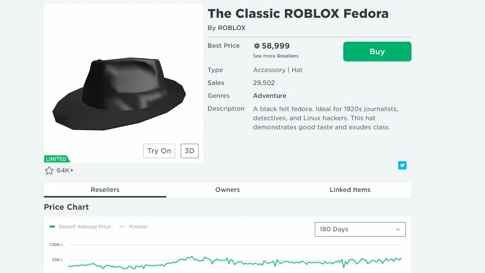Select the Linked Items tab
The image size is (485, 273).
click(x=350, y=190)
